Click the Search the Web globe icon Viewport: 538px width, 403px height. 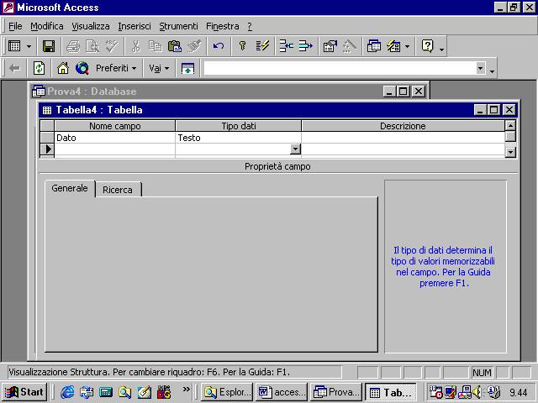[x=82, y=68]
